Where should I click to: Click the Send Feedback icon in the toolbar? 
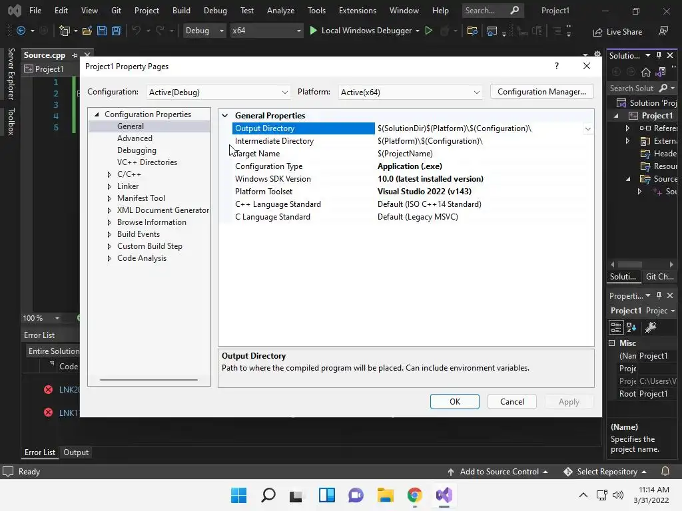pyautogui.click(x=663, y=31)
